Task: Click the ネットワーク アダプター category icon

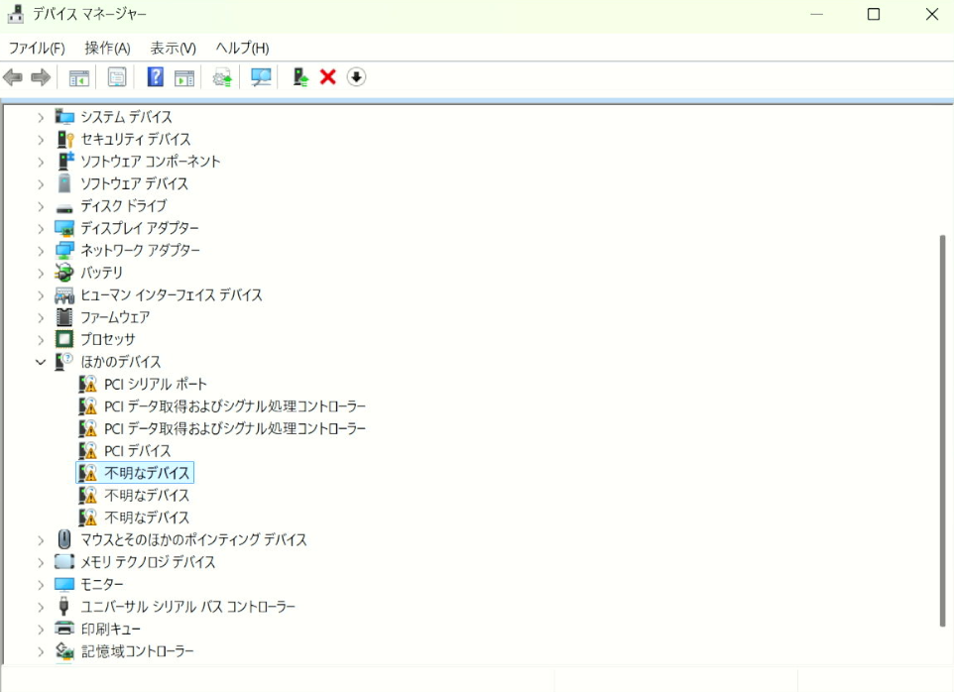Action: [x=63, y=251]
